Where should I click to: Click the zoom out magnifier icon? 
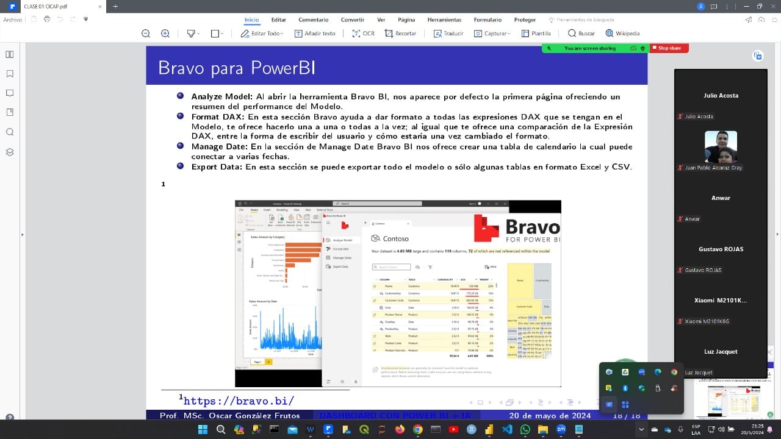(146, 34)
